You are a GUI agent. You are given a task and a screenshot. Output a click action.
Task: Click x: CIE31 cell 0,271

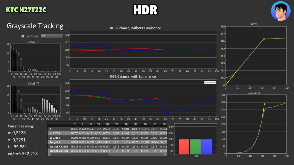pos(90,133)
